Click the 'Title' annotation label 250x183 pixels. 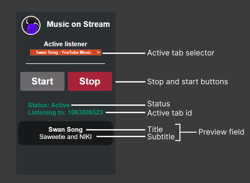click(x=155, y=129)
